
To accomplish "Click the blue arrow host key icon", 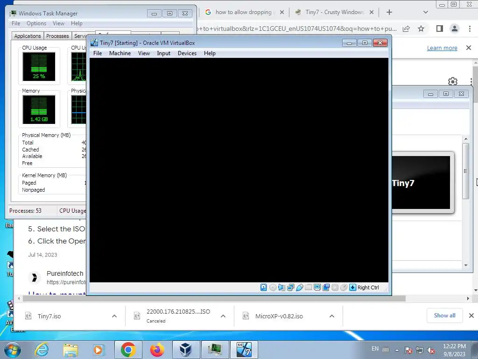I will click(x=352, y=287).
